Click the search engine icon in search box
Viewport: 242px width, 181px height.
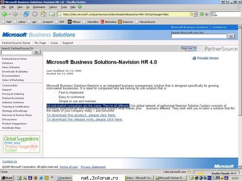(214, 14)
